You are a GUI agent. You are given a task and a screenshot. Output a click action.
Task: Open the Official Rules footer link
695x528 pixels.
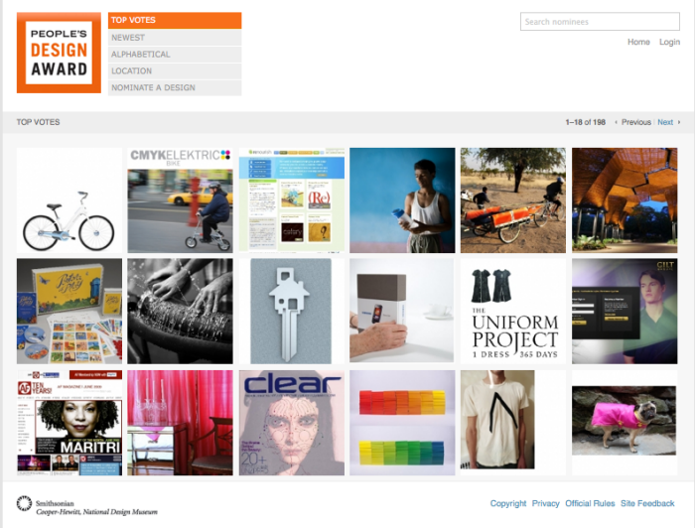tap(590, 504)
